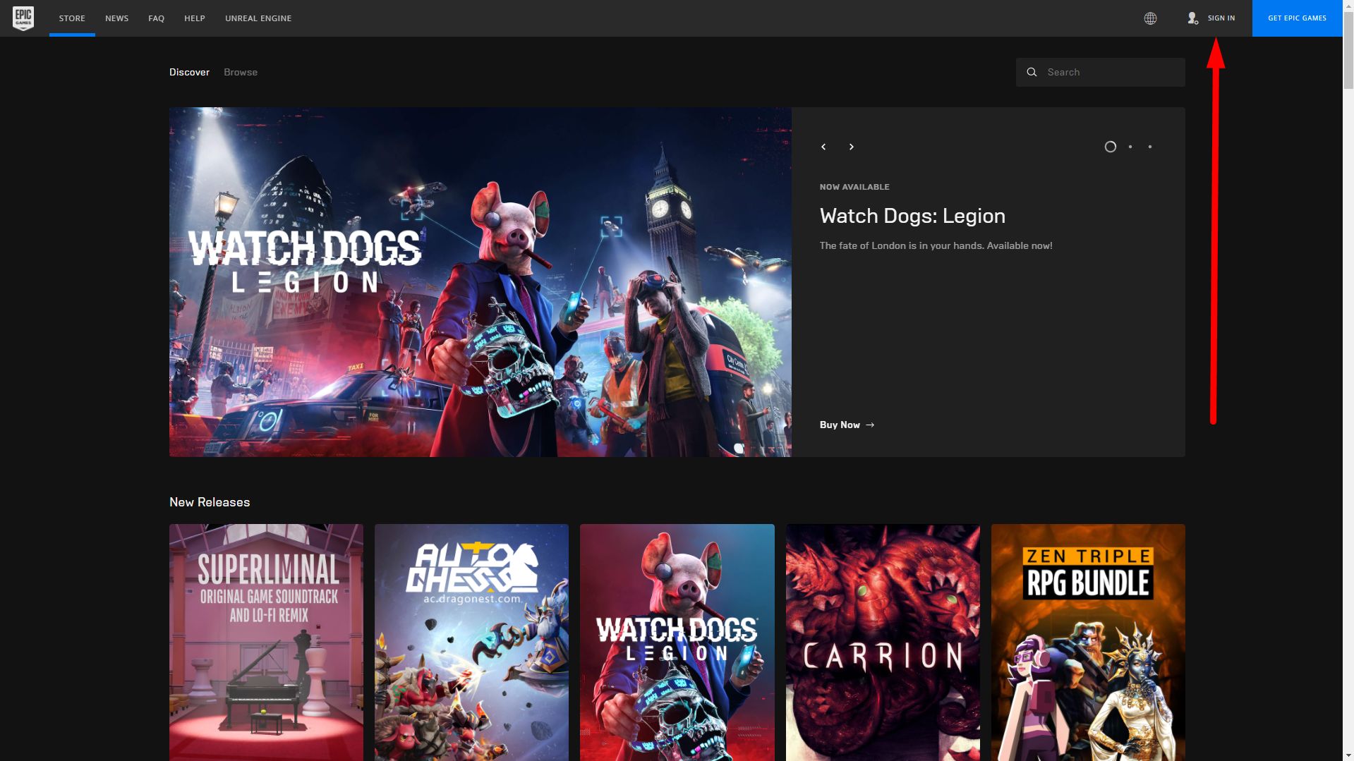
Task: Click the Sign In user icon
Action: pyautogui.click(x=1192, y=18)
